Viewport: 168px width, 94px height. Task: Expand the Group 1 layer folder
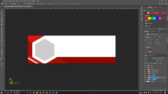(x=147, y=66)
